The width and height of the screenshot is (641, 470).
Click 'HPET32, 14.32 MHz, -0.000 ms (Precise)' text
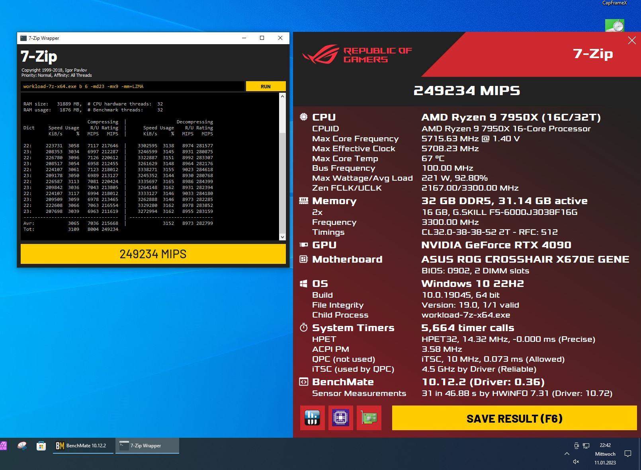pyautogui.click(x=508, y=339)
